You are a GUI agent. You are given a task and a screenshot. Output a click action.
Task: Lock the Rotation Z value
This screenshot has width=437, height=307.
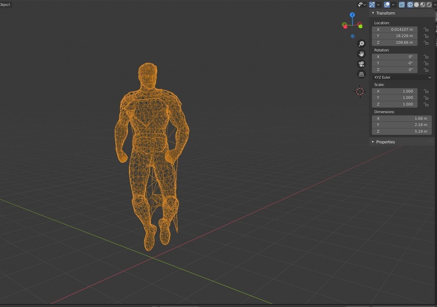[426, 70]
